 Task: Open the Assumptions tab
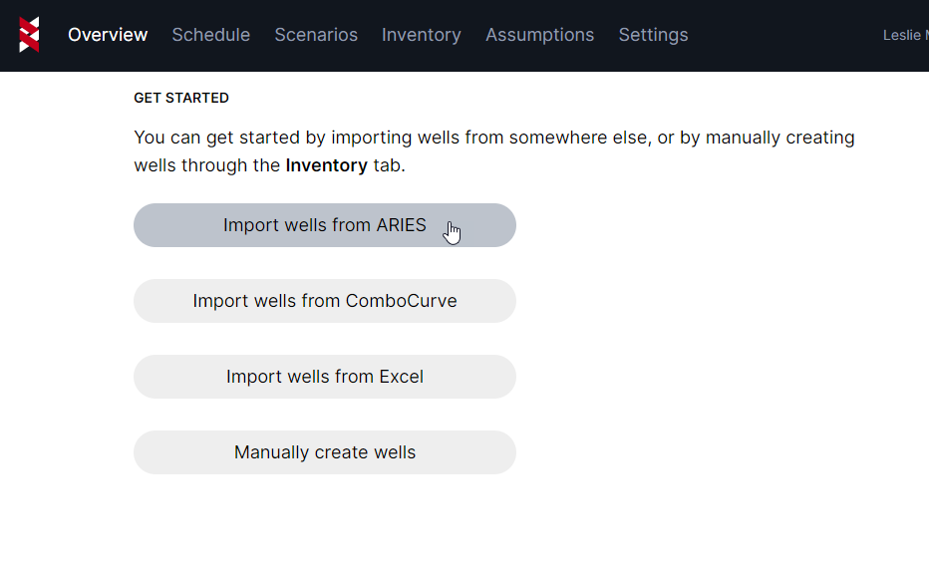(x=539, y=35)
